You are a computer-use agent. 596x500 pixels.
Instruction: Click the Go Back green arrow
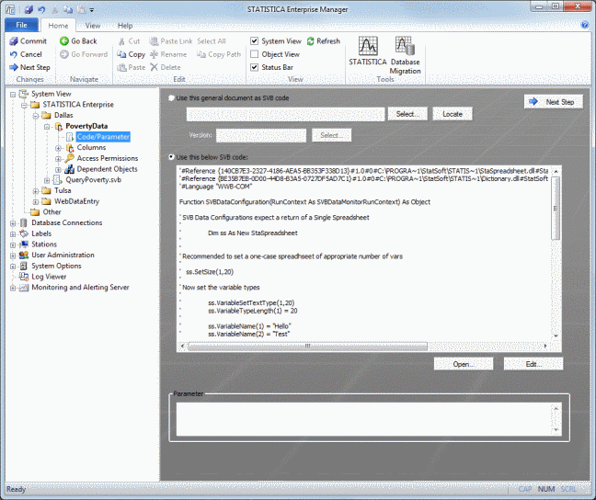[x=64, y=41]
